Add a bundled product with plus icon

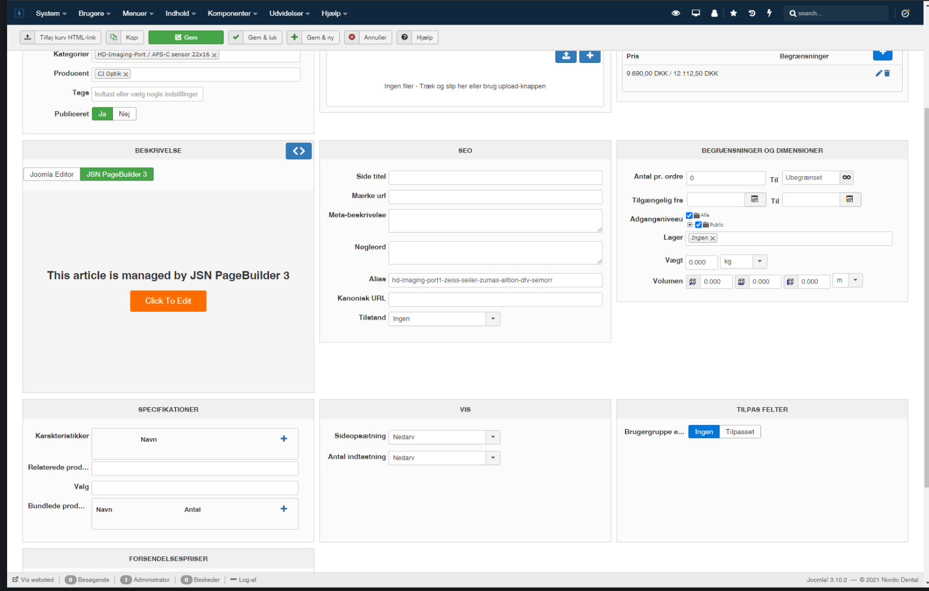[284, 508]
